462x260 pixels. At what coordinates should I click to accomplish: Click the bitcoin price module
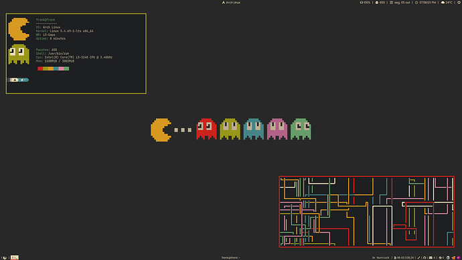pos(404,257)
